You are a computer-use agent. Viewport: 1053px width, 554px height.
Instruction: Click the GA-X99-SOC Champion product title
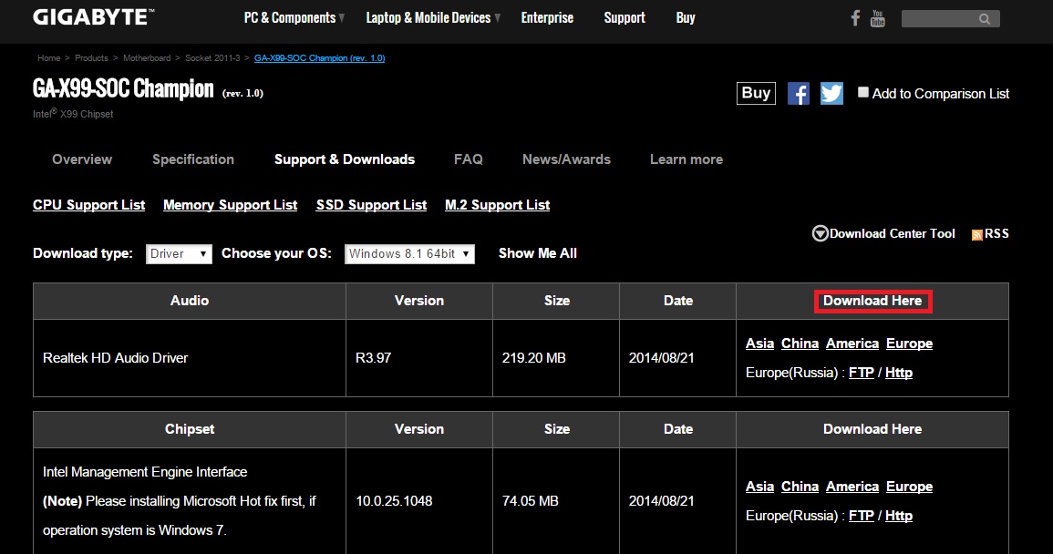click(124, 89)
